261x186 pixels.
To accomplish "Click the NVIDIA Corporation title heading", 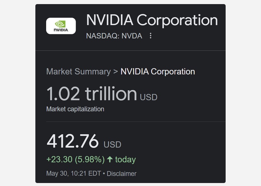I will pos(152,20).
